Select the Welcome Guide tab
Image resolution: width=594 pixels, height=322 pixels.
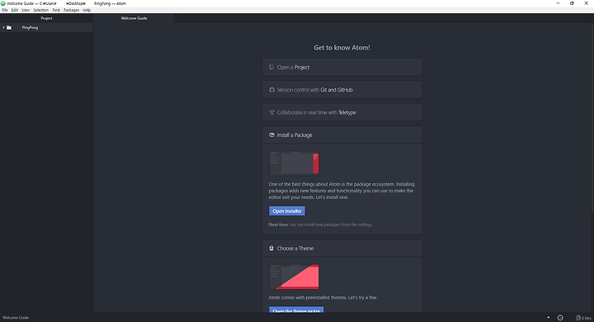(x=134, y=18)
